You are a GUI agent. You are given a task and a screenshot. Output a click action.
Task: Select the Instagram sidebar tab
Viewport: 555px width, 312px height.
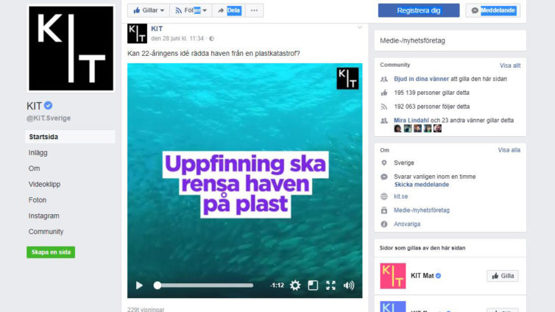[44, 216]
